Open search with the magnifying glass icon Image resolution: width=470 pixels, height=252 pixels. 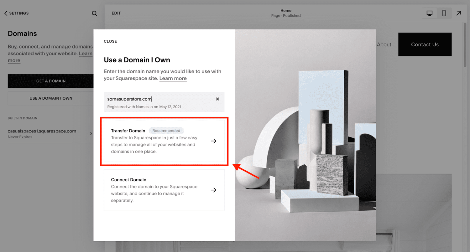(94, 13)
